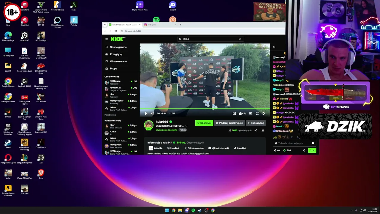Open a new browser tab
380x214 pixels.
point(180,25)
